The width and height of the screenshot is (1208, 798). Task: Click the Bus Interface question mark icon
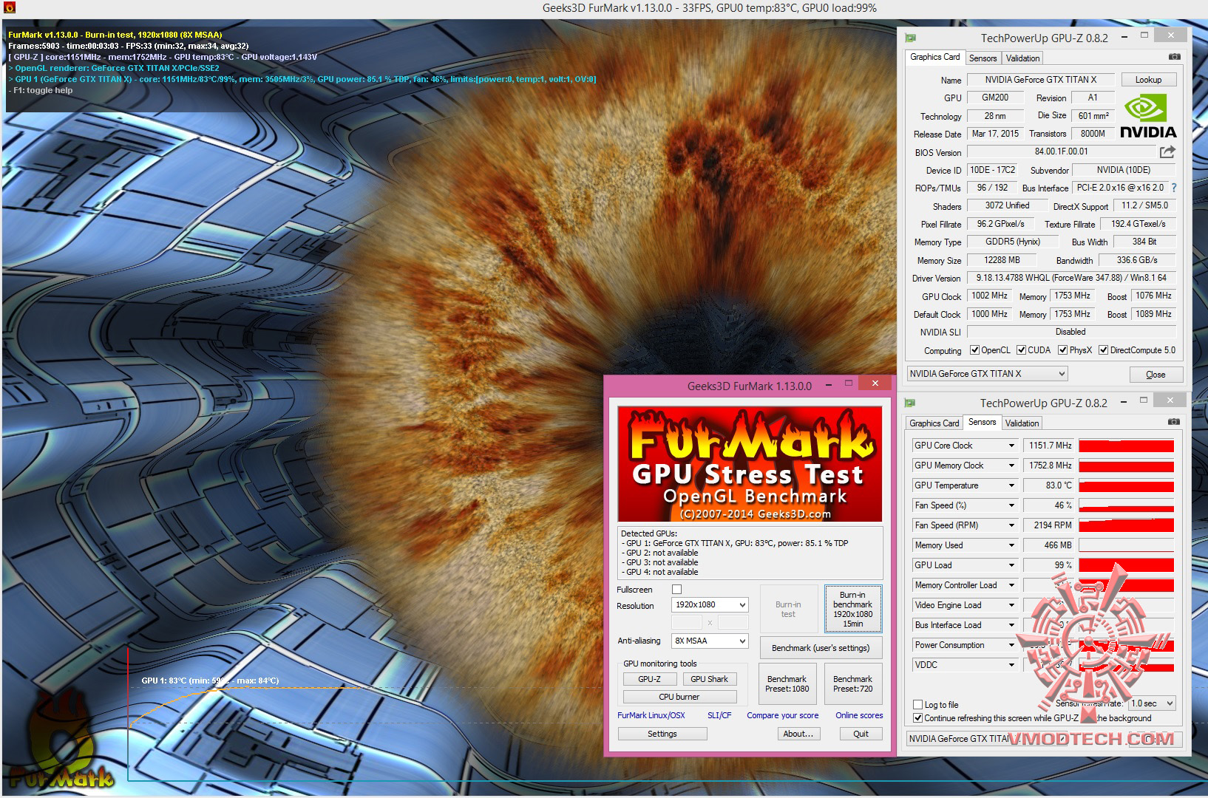pos(1174,188)
